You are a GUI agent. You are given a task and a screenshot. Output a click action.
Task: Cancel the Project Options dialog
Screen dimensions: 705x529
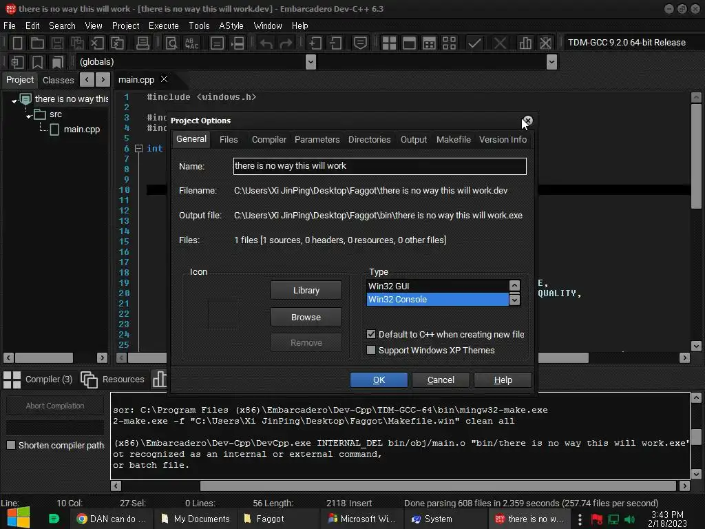pos(441,380)
